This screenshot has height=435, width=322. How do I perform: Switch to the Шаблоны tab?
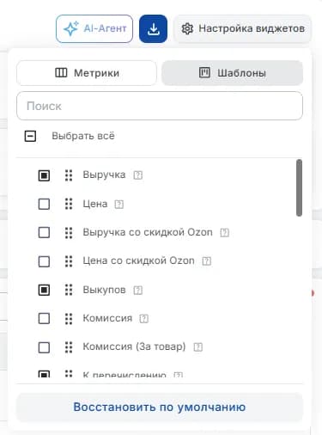(x=232, y=73)
